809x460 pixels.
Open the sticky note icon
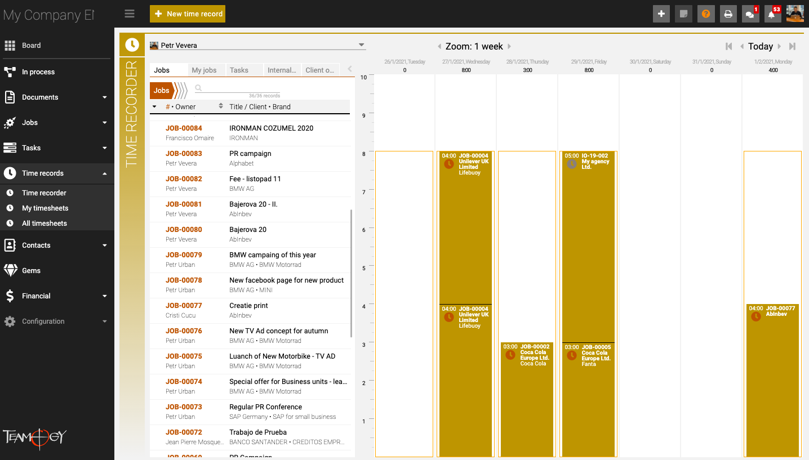pos(683,14)
